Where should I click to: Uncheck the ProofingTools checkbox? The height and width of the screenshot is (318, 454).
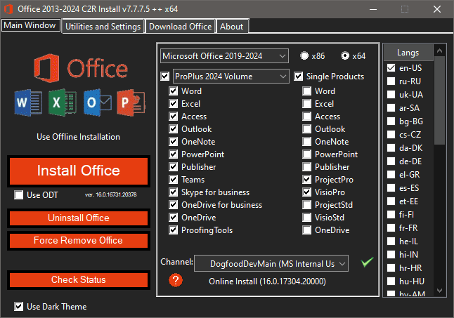point(174,230)
